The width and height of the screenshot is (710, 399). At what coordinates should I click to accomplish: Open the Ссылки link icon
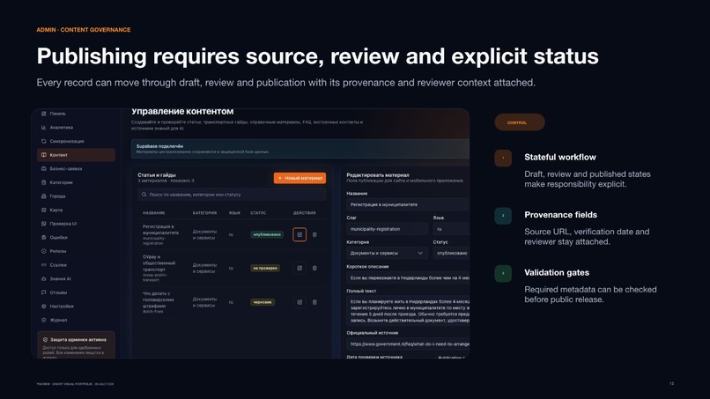pos(44,265)
